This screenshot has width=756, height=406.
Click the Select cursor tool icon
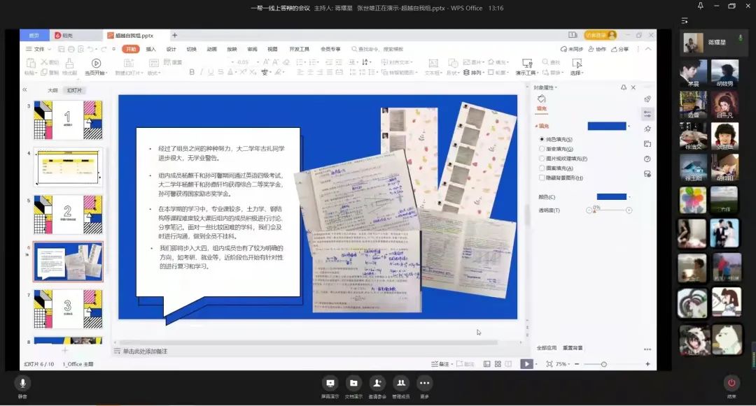pyautogui.click(x=577, y=63)
